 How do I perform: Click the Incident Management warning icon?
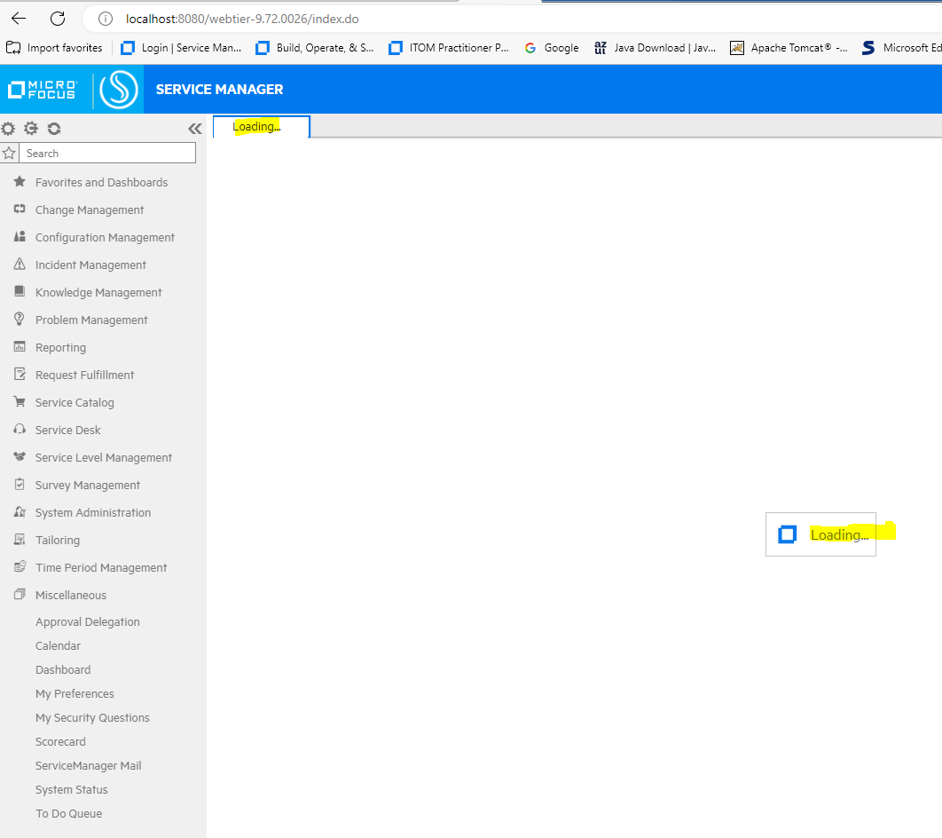pos(19,265)
